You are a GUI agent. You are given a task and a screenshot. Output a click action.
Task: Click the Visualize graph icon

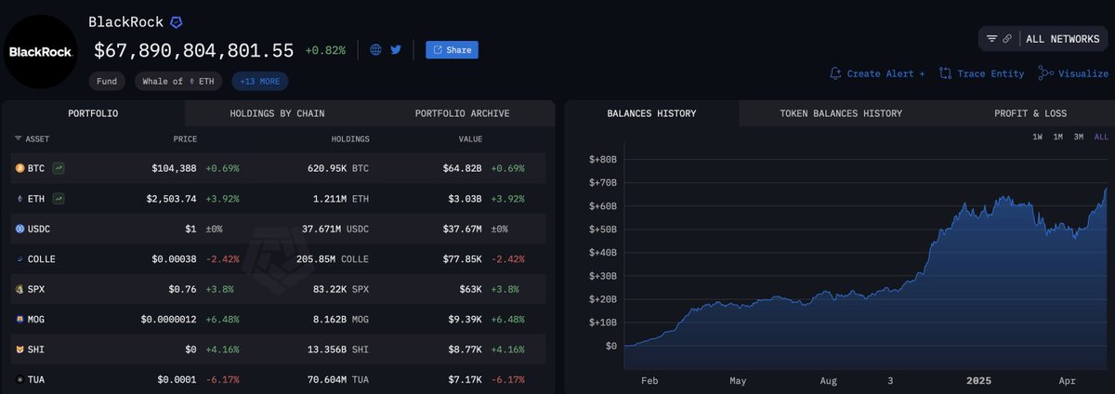tap(1045, 73)
